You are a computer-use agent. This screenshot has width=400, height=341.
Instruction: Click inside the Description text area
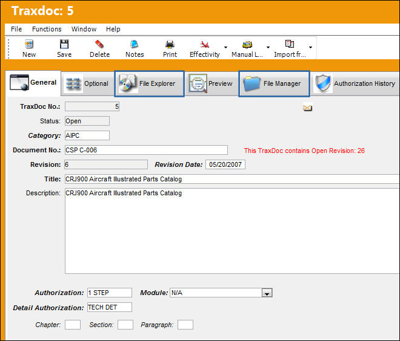232,231
